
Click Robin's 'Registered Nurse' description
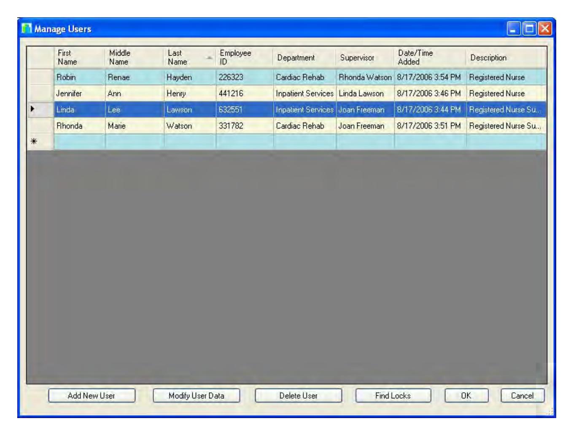tap(506, 78)
